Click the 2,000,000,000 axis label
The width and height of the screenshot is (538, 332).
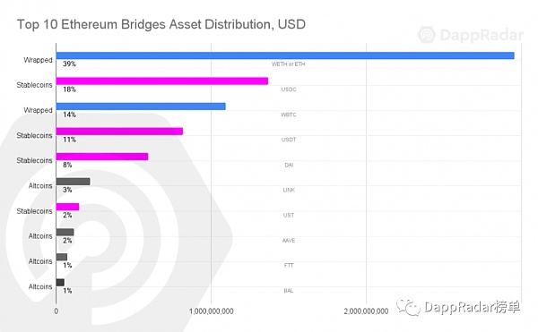pos(366,311)
